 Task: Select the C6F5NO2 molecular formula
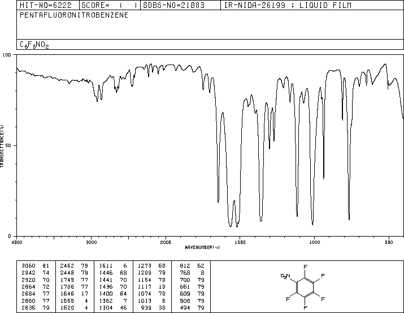[34, 45]
